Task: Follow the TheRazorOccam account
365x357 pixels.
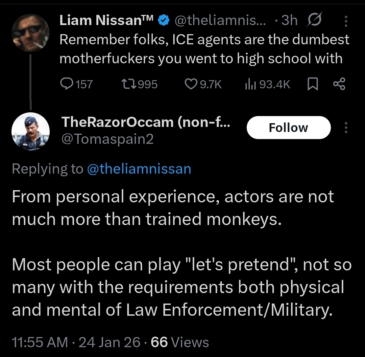Action: tap(288, 128)
